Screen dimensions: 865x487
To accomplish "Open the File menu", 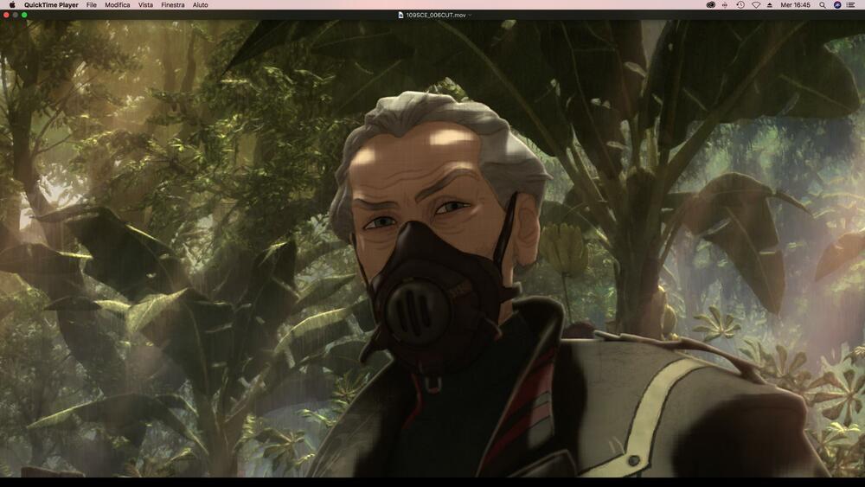I will 92,5.
